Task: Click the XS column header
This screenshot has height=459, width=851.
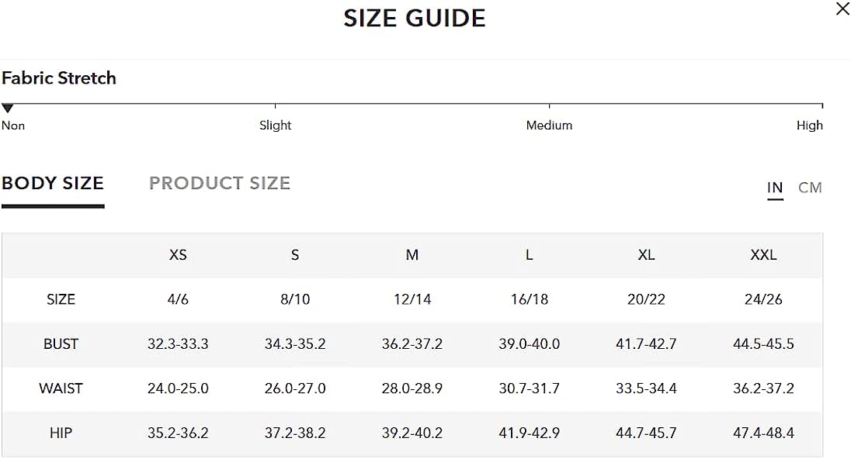Action: pyautogui.click(x=178, y=255)
